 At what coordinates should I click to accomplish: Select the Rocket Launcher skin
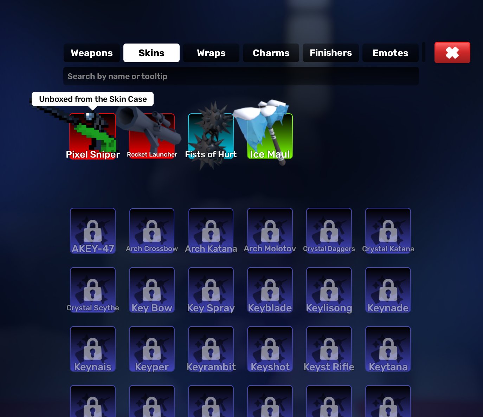click(152, 136)
